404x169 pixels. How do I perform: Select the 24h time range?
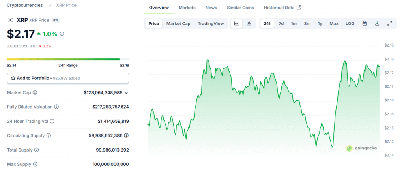click(x=267, y=23)
